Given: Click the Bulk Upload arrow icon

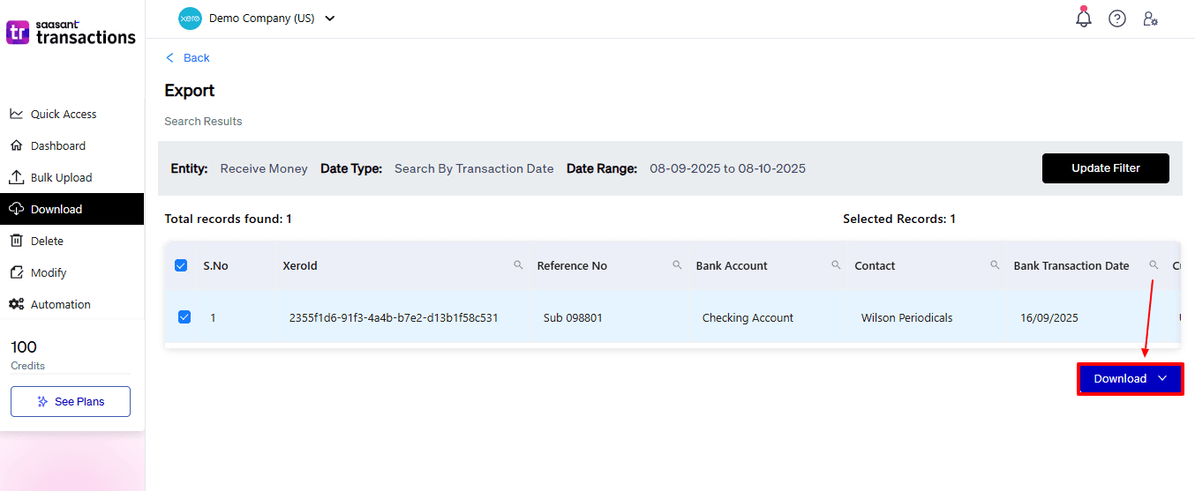Looking at the screenshot, I should pyautogui.click(x=16, y=177).
